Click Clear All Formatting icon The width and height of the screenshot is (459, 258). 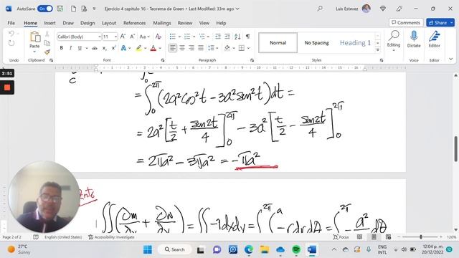tap(158, 37)
